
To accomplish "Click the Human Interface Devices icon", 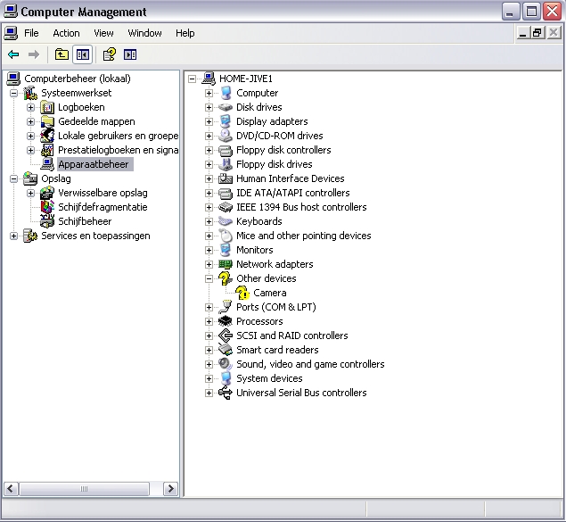I will point(226,178).
